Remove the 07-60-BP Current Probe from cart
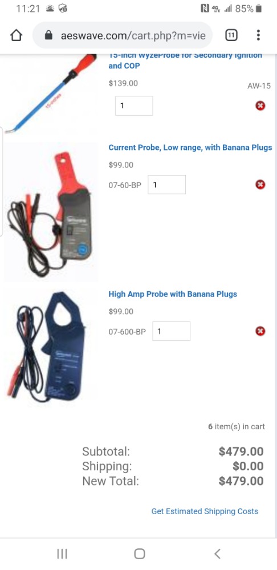The image size is (277, 570). pos(260,185)
